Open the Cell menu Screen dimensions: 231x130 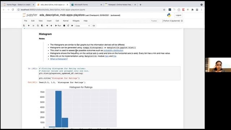[57, 21]
